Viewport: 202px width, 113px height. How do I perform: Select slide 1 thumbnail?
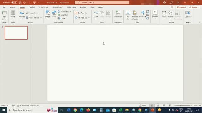coord(16,33)
